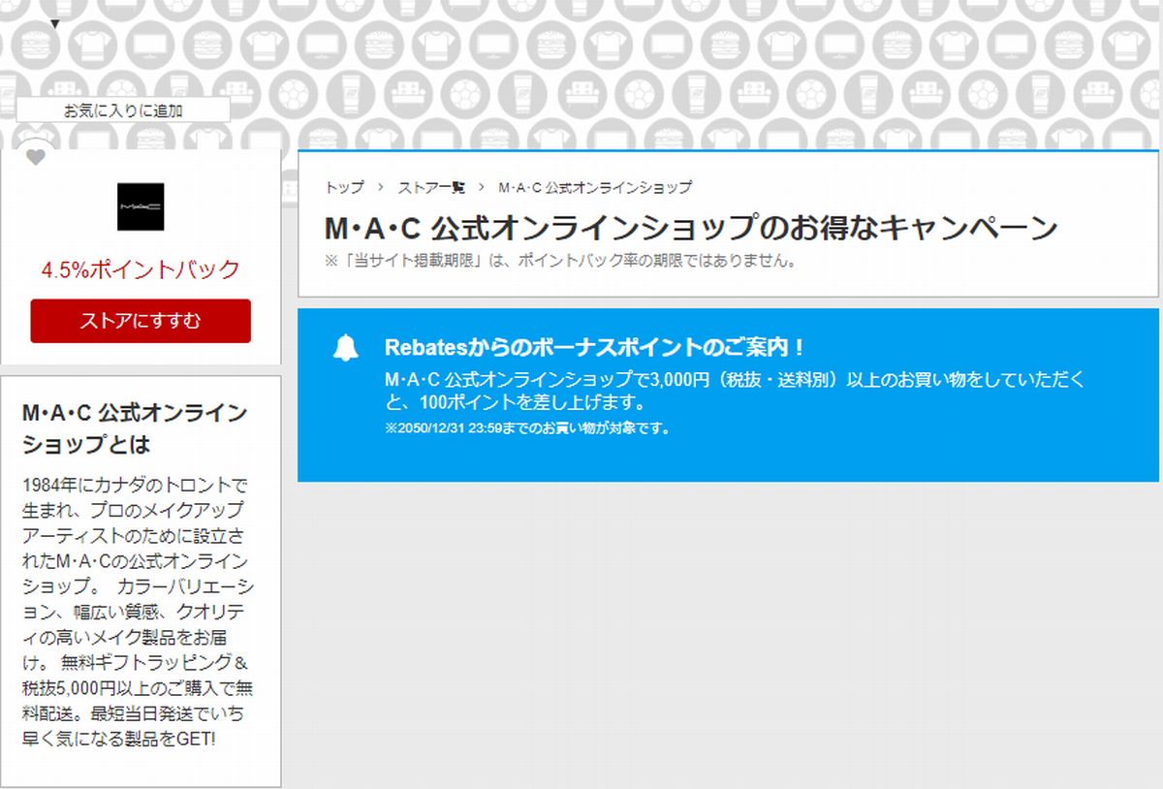Click the 1984年にカナダのトロント description paragraph
This screenshot has width=1163, height=789.
coord(139,612)
